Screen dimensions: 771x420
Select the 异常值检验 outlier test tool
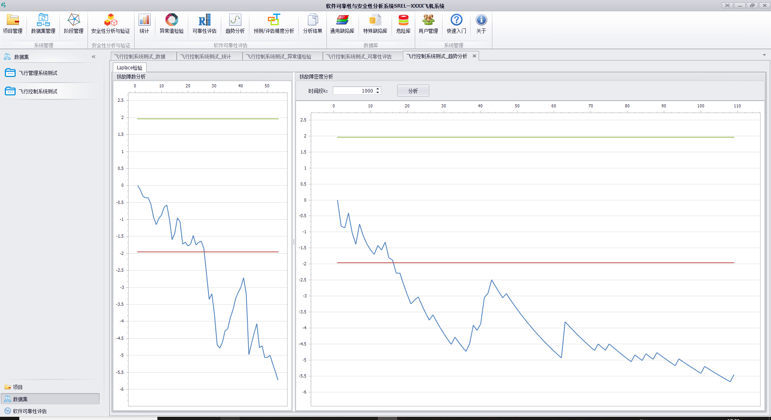(x=171, y=24)
